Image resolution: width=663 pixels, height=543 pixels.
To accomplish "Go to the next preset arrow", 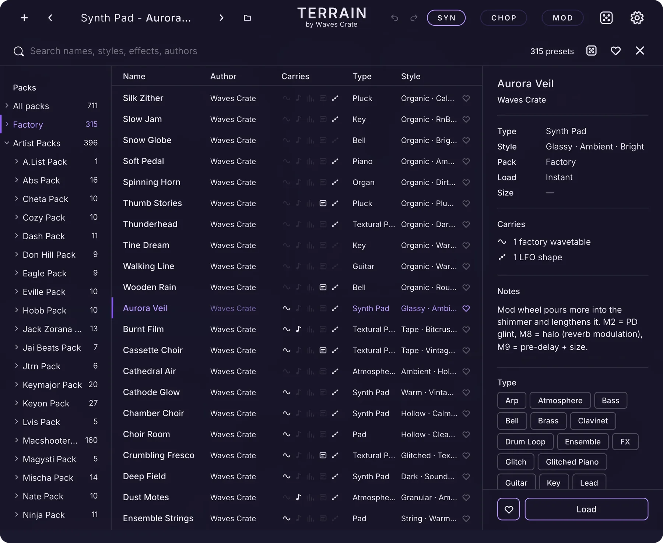I will [x=221, y=18].
